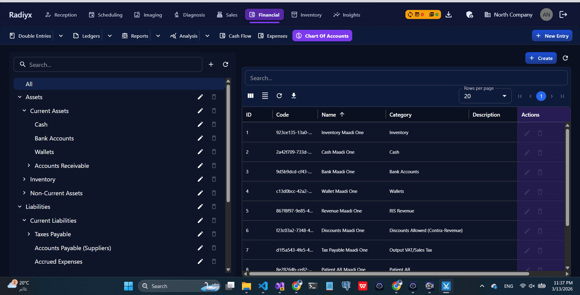Refresh the accounts table via toolbar icon

pyautogui.click(x=279, y=96)
